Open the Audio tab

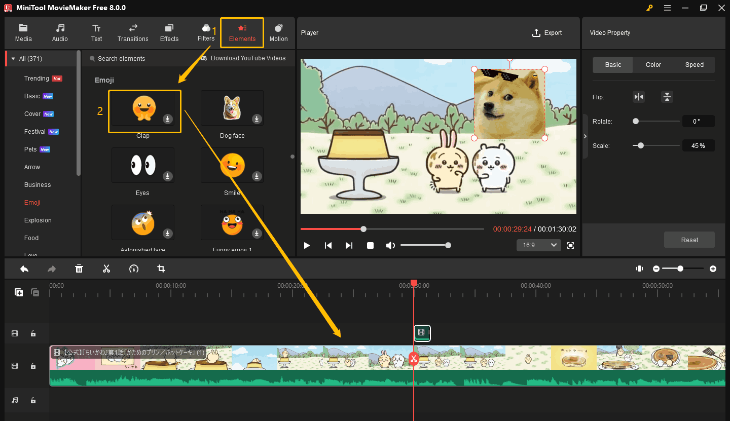coord(60,33)
